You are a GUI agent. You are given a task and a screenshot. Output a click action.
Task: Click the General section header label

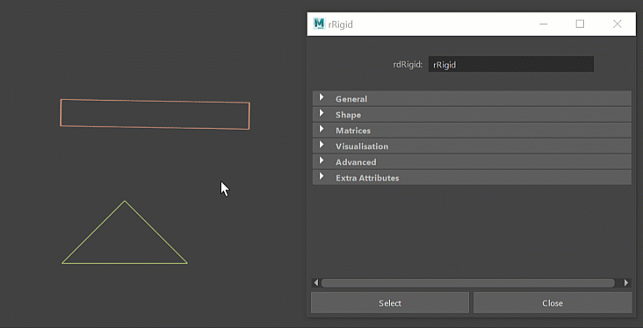tap(351, 99)
